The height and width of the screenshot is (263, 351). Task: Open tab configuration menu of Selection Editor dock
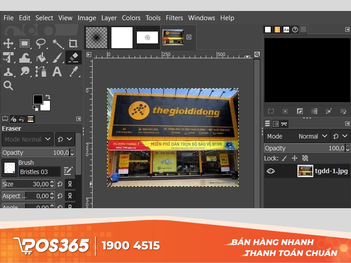[347, 29]
